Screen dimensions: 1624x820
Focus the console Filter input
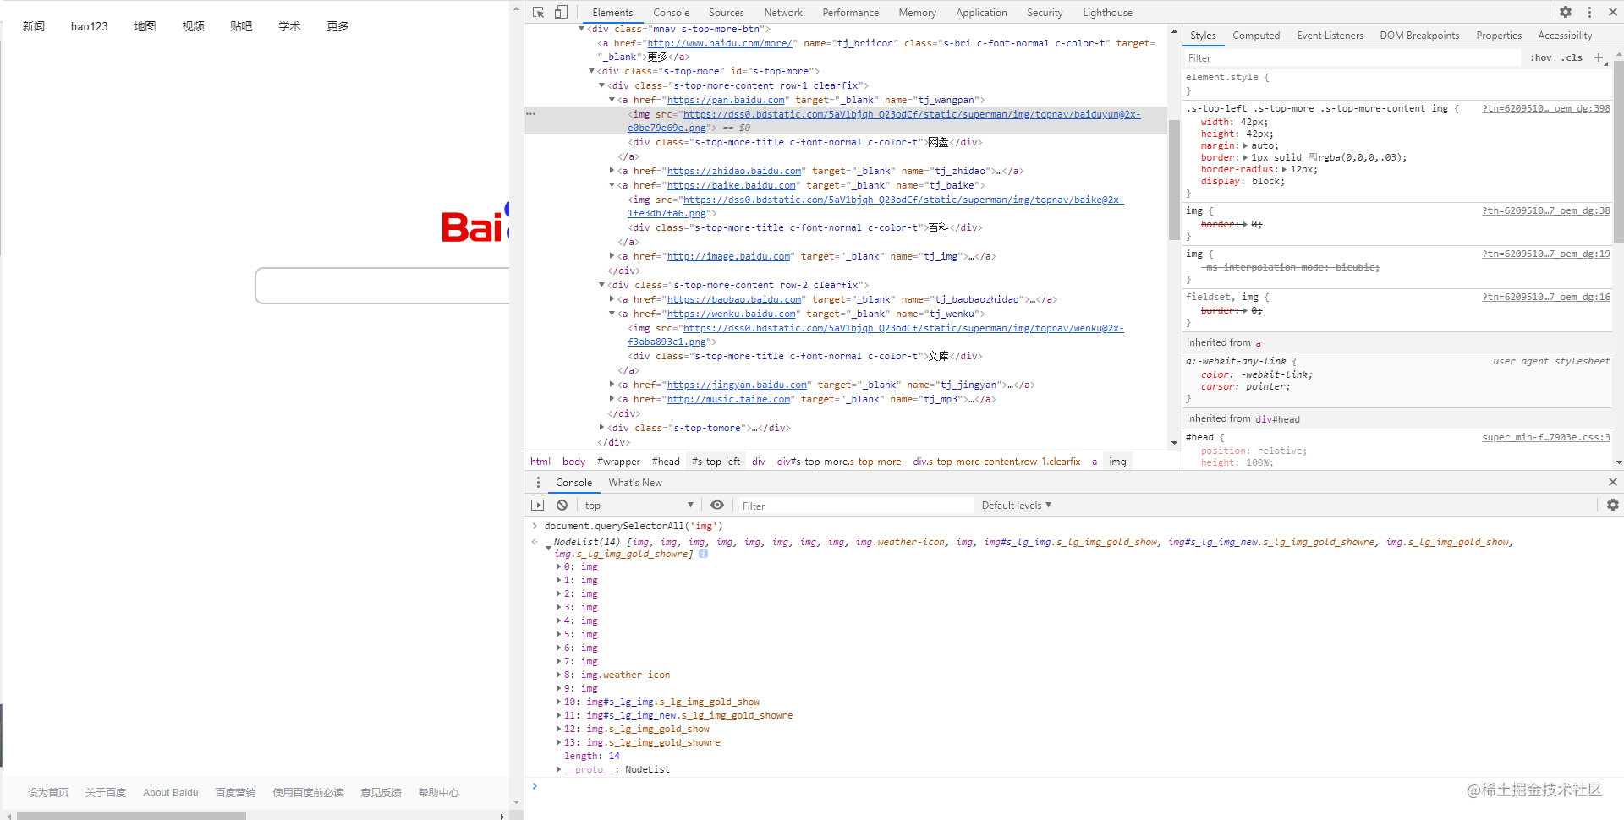[856, 506]
